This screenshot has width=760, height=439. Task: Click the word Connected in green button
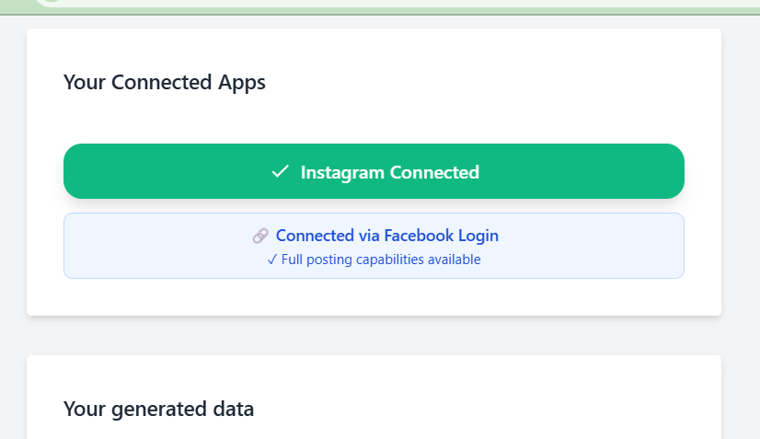tap(434, 172)
